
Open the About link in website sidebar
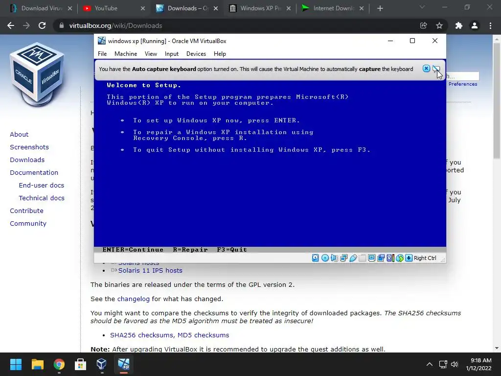click(19, 134)
